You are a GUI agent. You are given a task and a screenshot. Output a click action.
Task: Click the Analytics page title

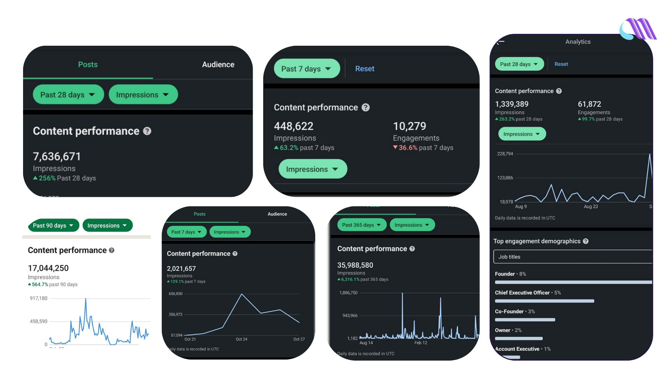(x=578, y=42)
